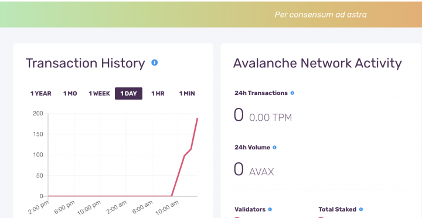The width and height of the screenshot is (422, 218).
Task: Click the Transaction History heading
Action: tap(86, 63)
